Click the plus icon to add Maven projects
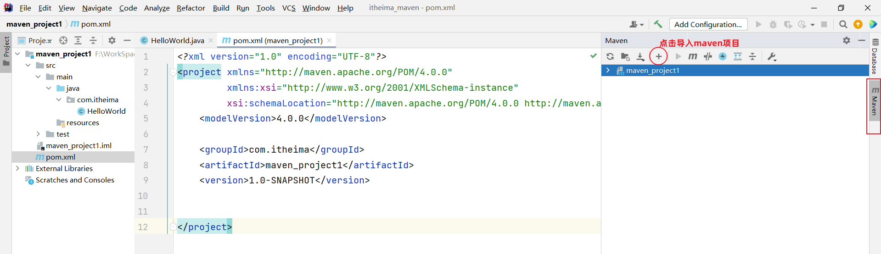 658,56
